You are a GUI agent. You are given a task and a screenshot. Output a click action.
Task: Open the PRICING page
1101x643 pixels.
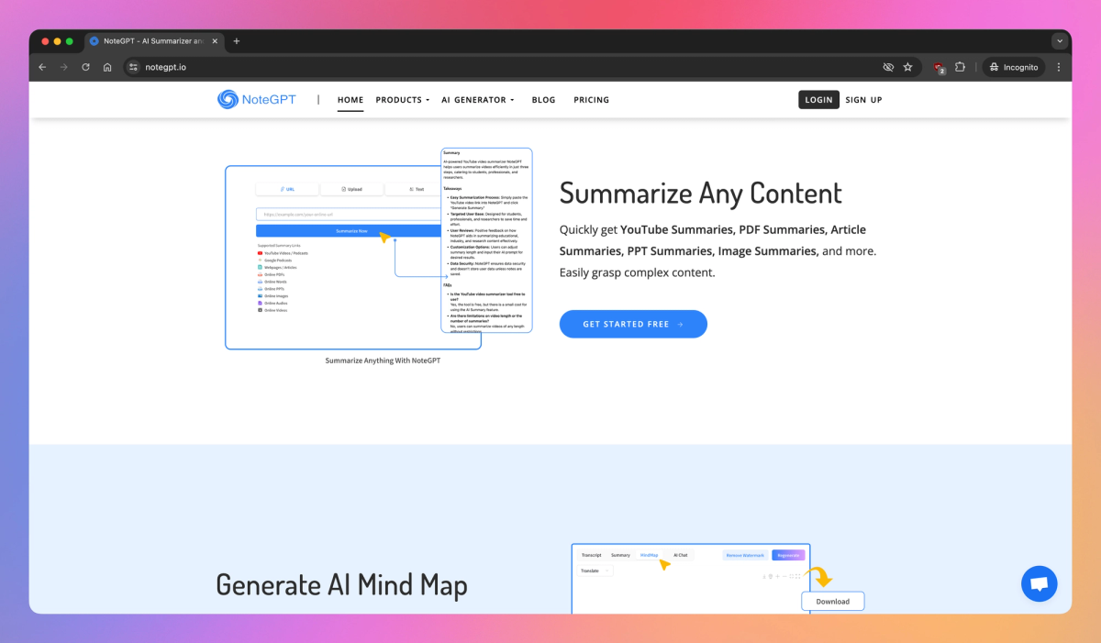(592, 100)
